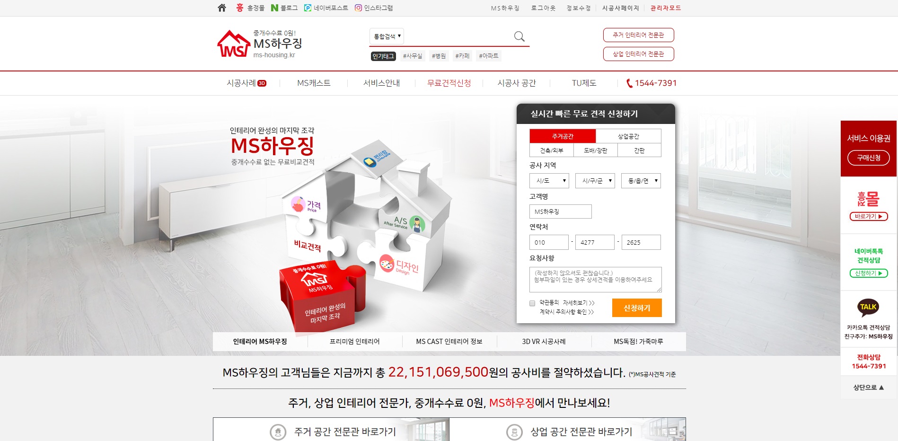
Task: Select the 상업공간 option in estimate form
Action: point(628,136)
